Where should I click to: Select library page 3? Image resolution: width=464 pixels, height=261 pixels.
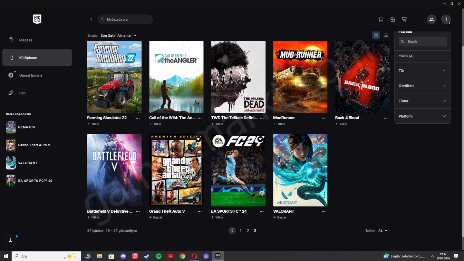[x=255, y=231]
